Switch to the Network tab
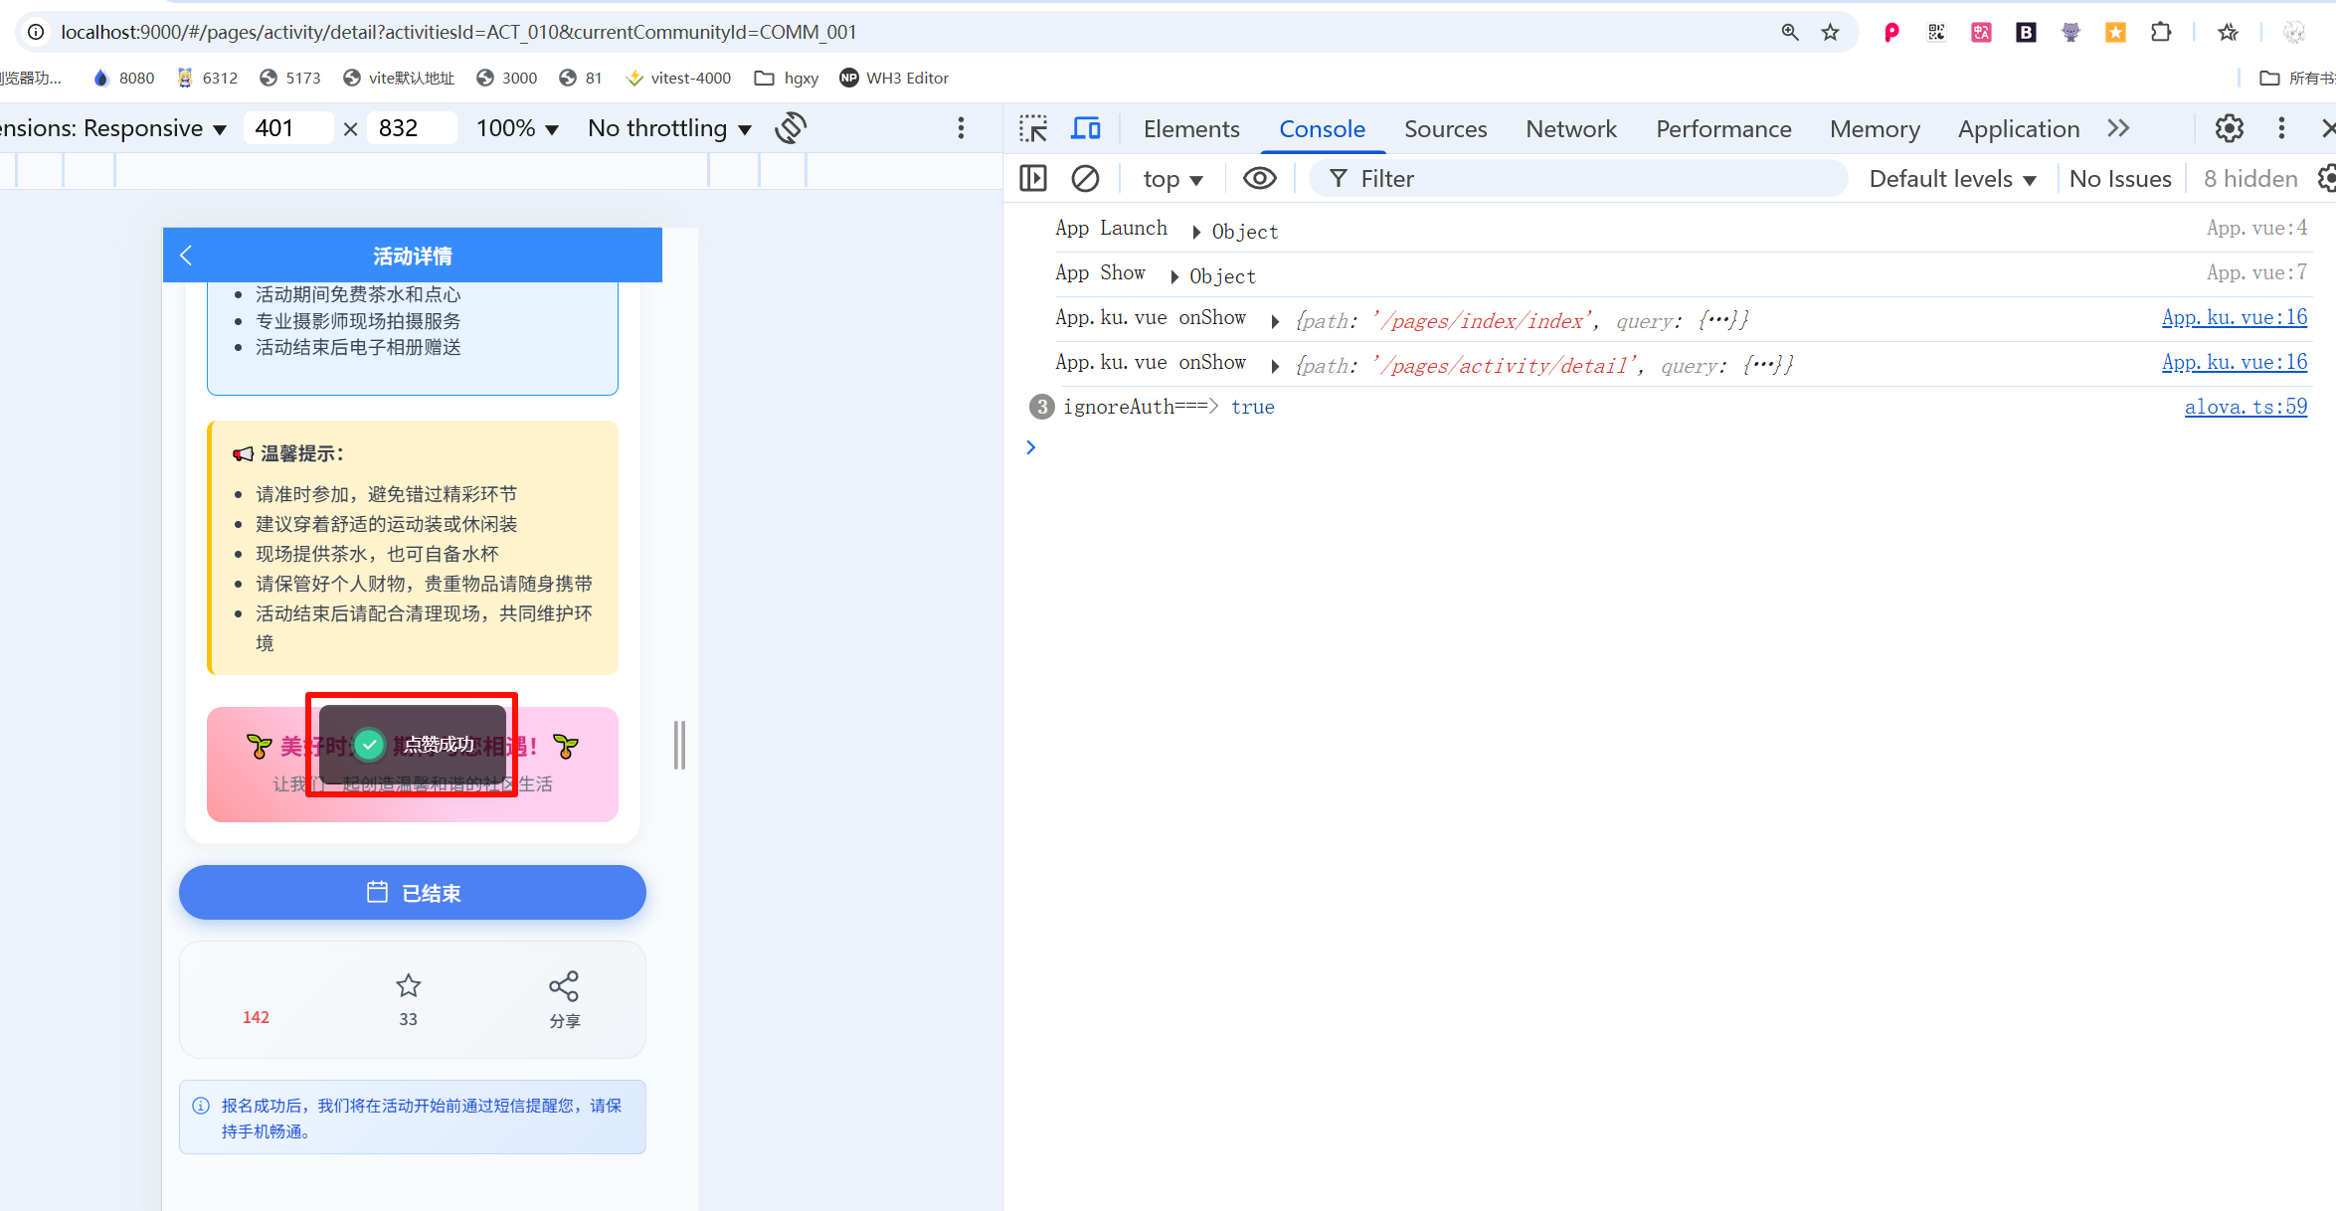Screen dimensions: 2336x1211 [x=1570, y=129]
